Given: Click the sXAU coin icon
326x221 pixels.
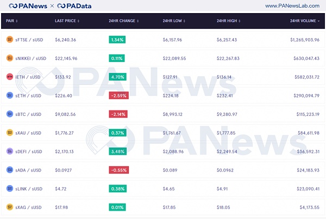Looking at the screenshot, I should coord(9,133).
